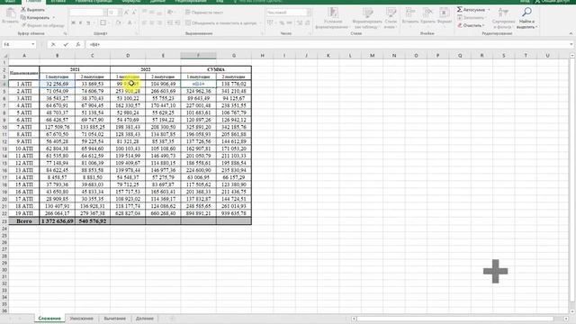Toggle Align Right
576x324 pixels.
tap(160, 22)
